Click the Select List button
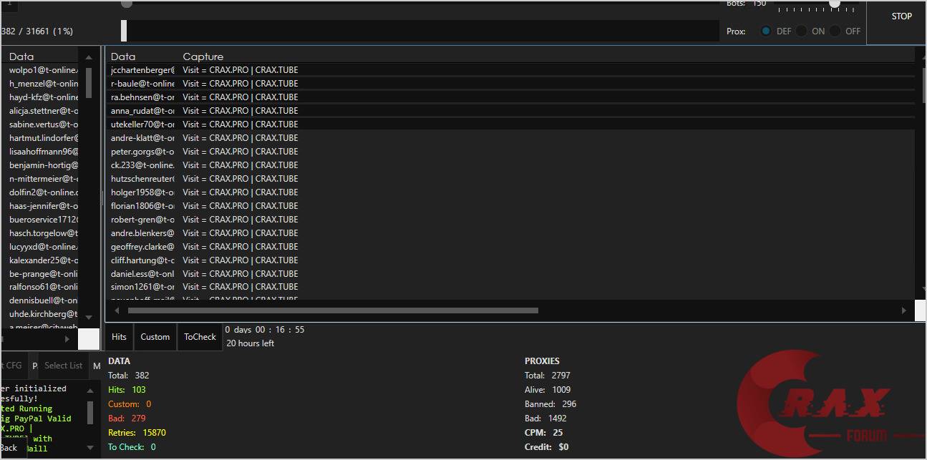Screen dimensions: 927x460 (x=64, y=366)
